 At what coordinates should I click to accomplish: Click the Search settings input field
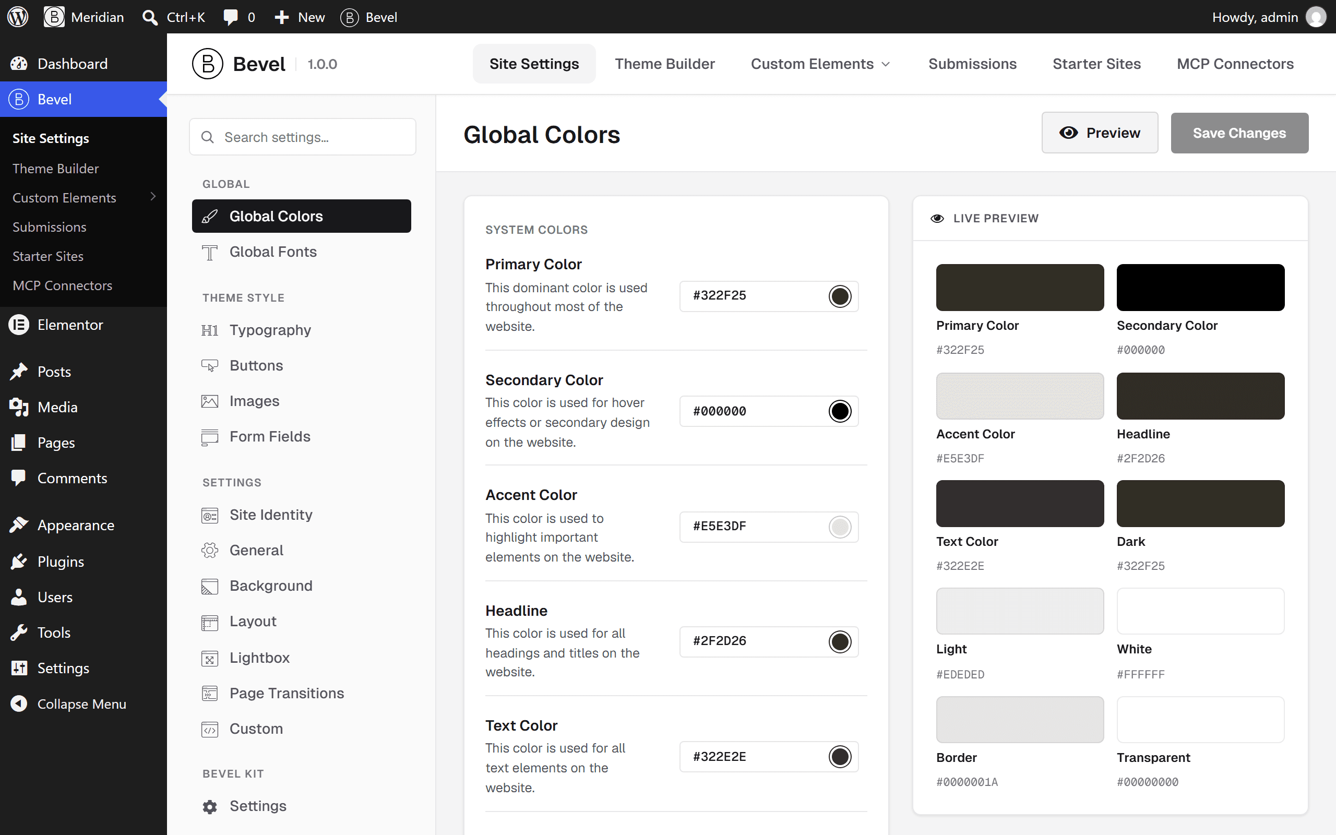pos(303,137)
